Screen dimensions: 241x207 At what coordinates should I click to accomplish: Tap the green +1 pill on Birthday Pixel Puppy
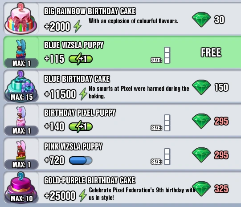(x=81, y=127)
